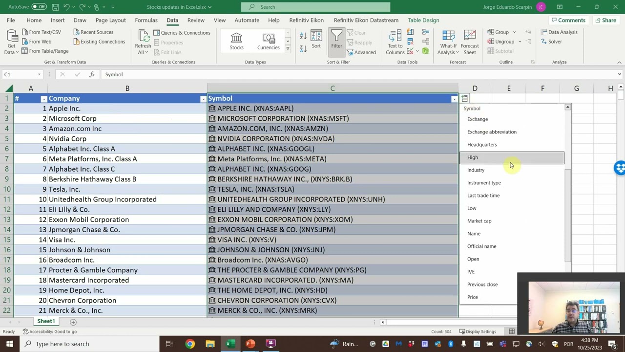Open the Ungroup dropdown arrow
The height and width of the screenshot is (352, 625).
point(520,42)
